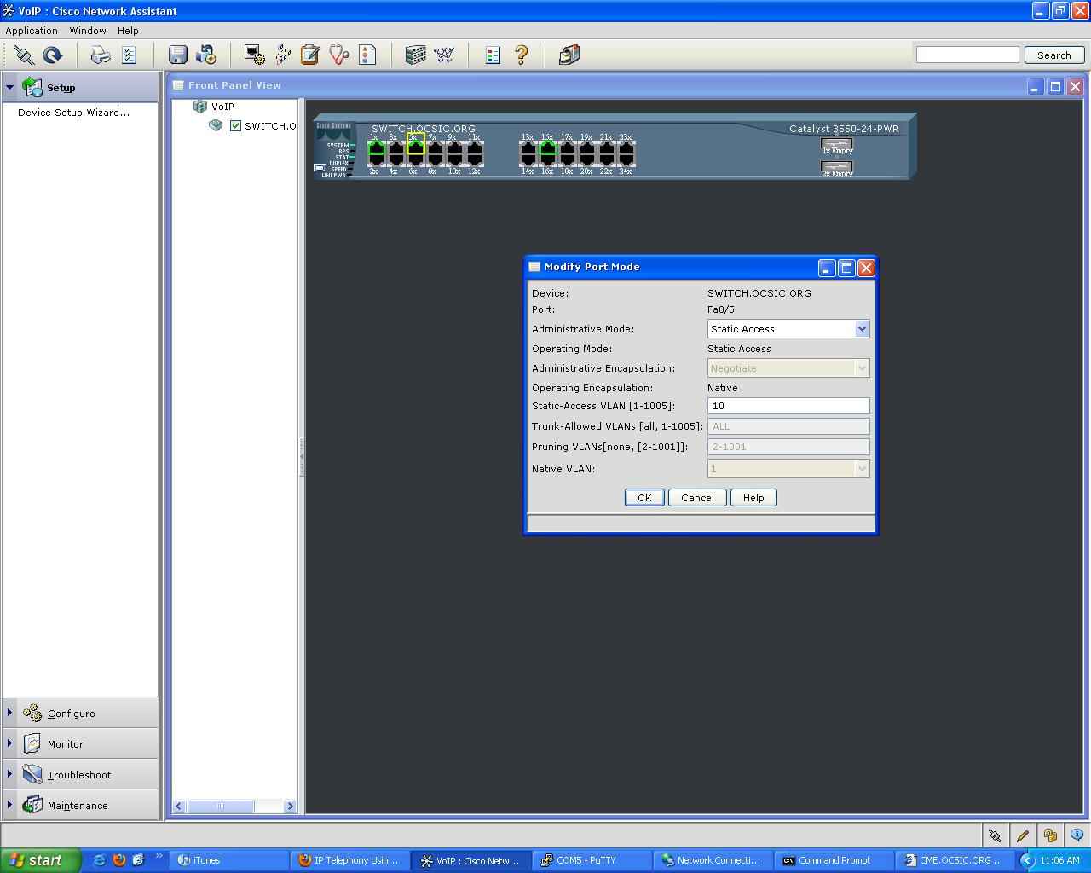
Task: Open the VLANs toolbar icon
Action: (x=282, y=55)
